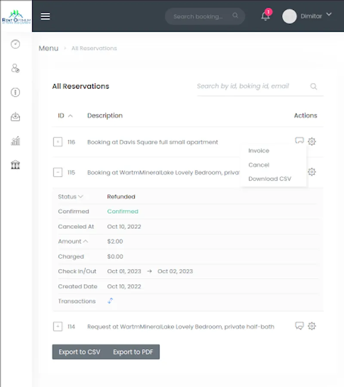
Task: Collapse reservation 115 details
Action: tap(58, 172)
